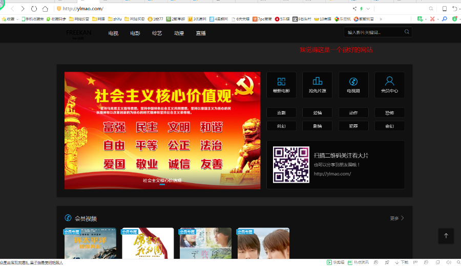Expand the scissors tool dropdown arrow

click(438, 19)
